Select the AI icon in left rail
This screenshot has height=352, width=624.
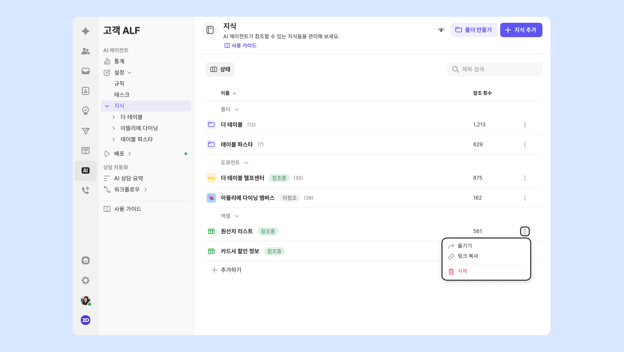point(86,171)
